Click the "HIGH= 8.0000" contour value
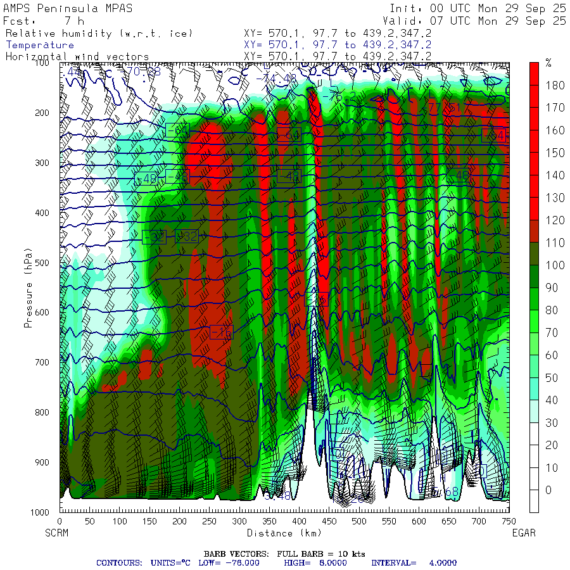The width and height of the screenshot is (570, 570). [x=315, y=563]
